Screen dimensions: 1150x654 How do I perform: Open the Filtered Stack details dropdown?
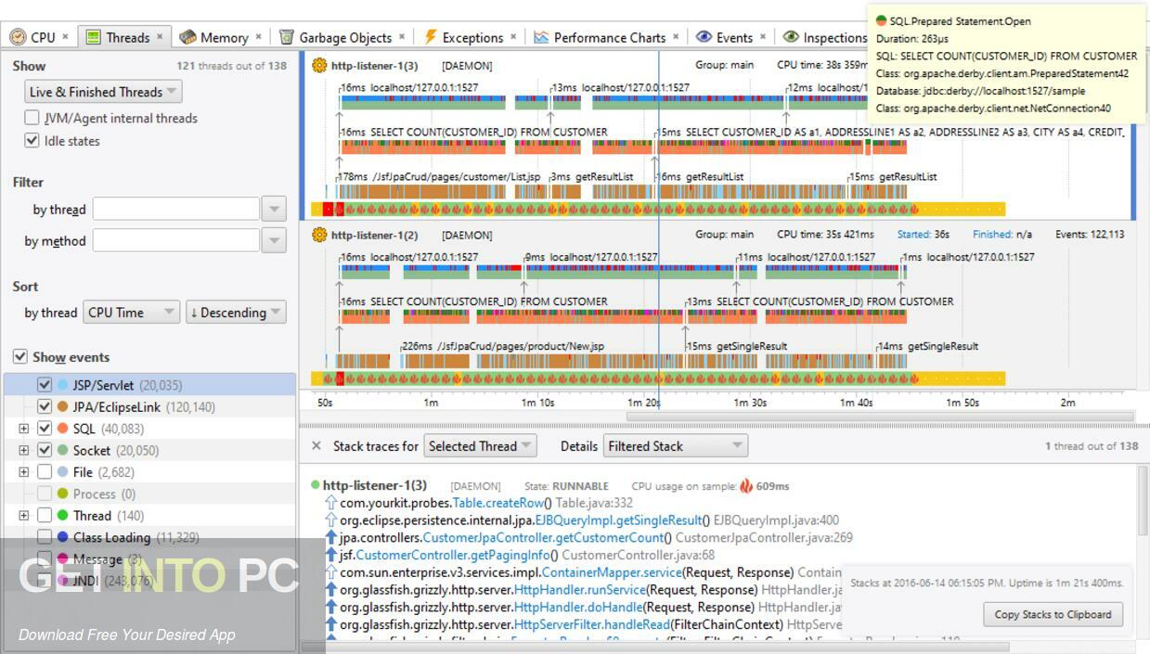tap(675, 445)
